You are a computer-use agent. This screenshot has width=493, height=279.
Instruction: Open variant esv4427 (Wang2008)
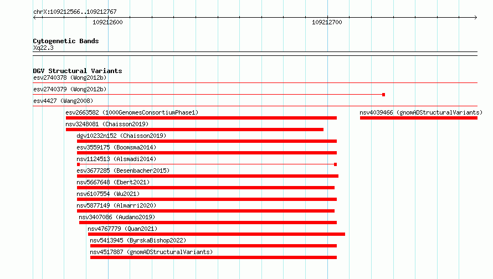[63, 101]
